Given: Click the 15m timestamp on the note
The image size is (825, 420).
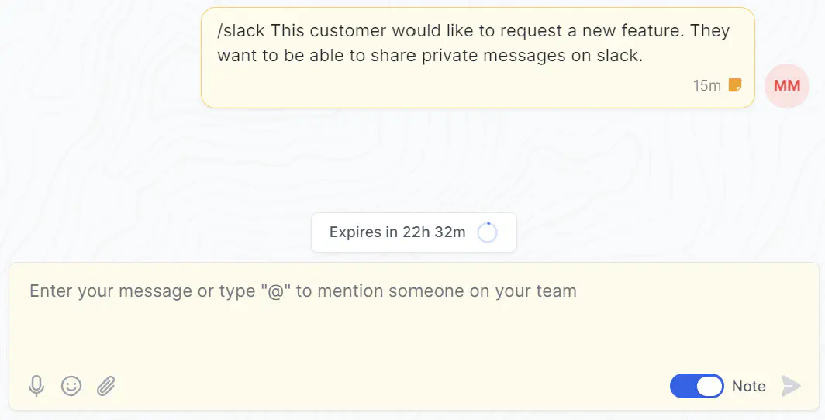Looking at the screenshot, I should [x=706, y=85].
